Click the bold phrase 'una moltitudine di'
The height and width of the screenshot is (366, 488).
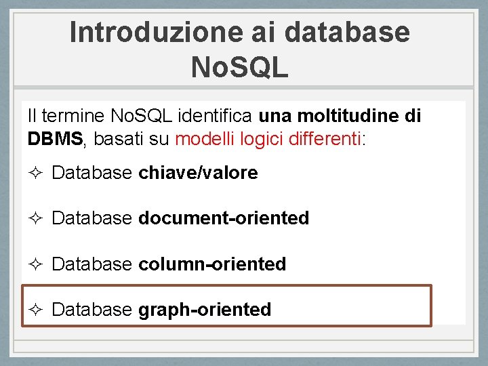coord(340,115)
